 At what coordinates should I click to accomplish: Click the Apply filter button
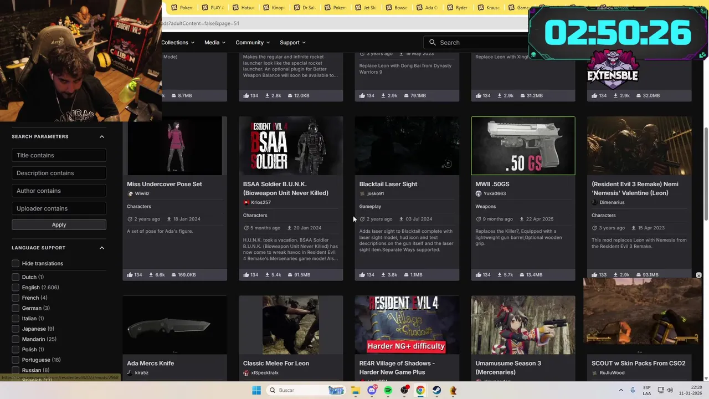[59, 225]
